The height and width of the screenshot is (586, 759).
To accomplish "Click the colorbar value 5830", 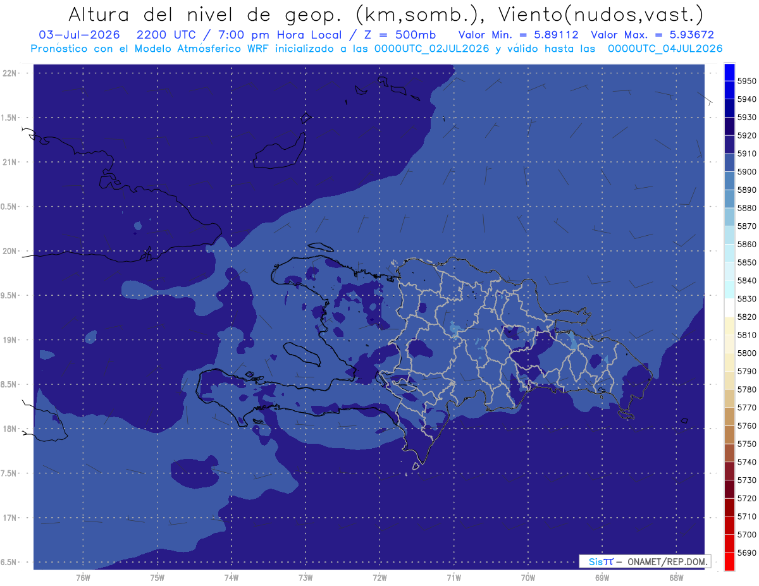I will point(746,298).
